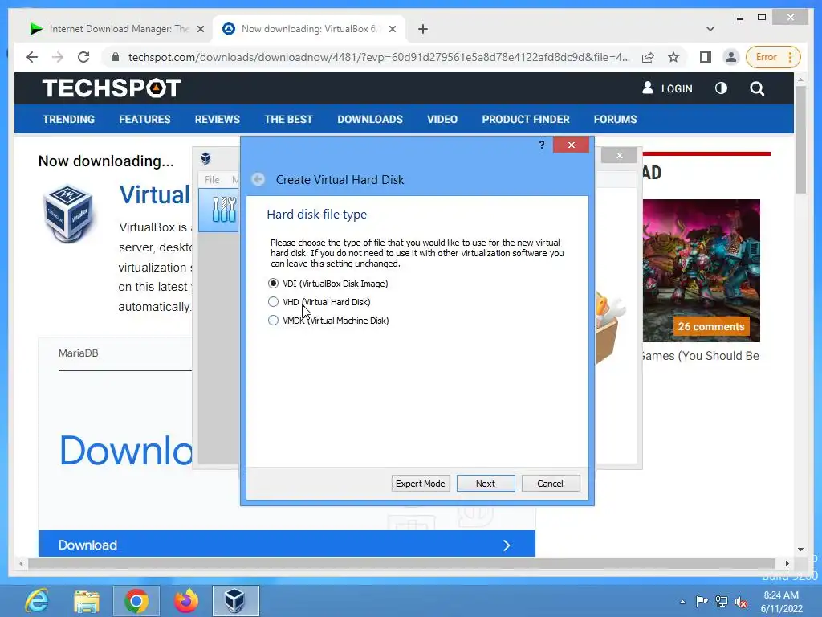Go back in Chrome browser

click(32, 57)
